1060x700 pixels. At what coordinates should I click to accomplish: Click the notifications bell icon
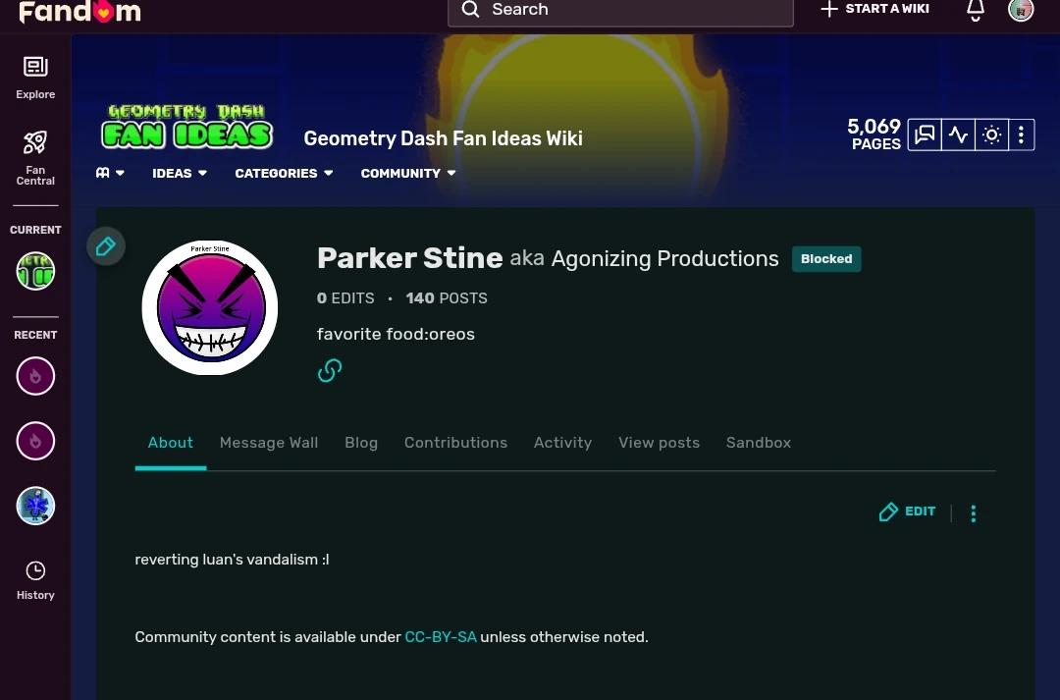point(975,10)
